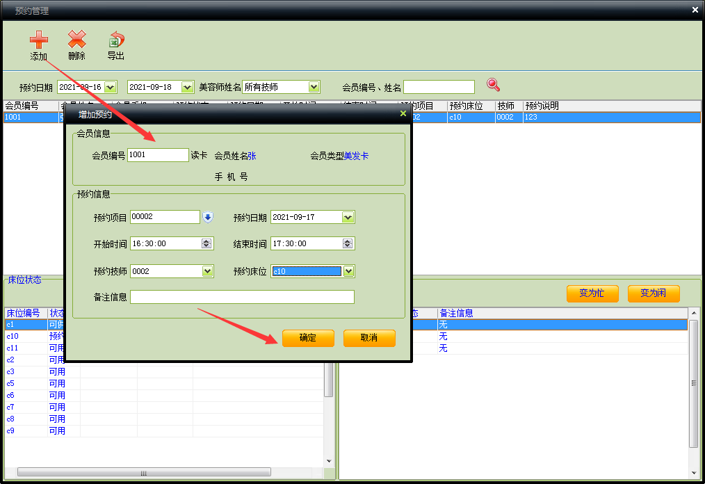The image size is (705, 484).
Task: Close the 增加预约 dialog with X
Action: (403, 113)
